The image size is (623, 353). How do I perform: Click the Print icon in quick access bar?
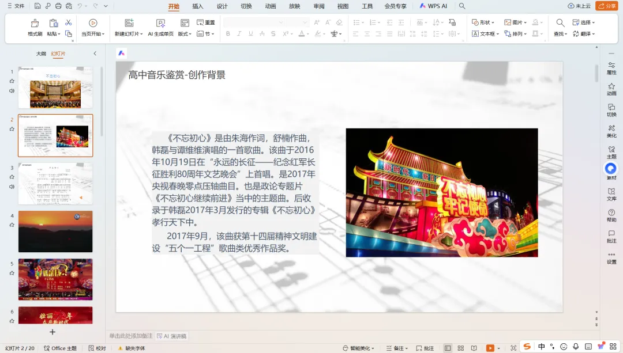click(x=58, y=6)
